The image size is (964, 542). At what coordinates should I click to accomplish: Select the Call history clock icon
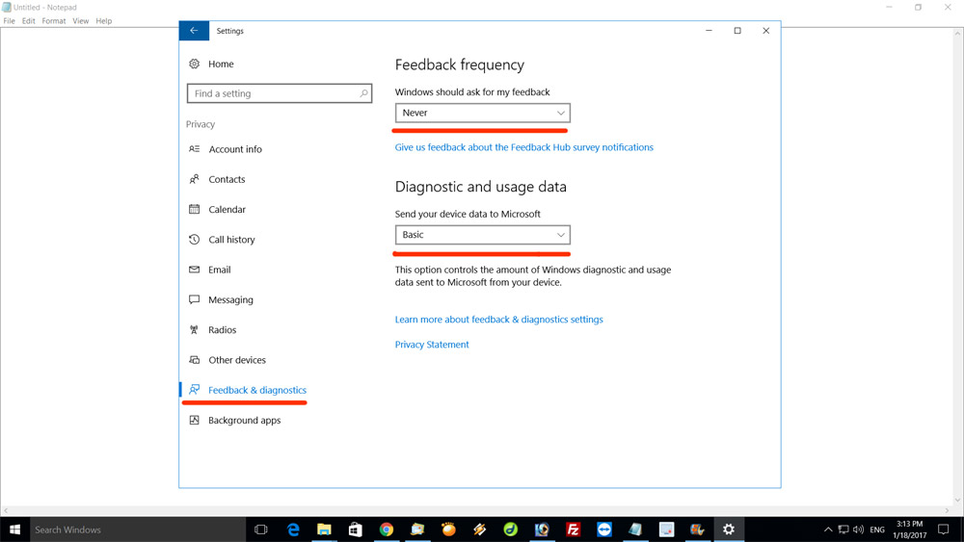coord(195,240)
